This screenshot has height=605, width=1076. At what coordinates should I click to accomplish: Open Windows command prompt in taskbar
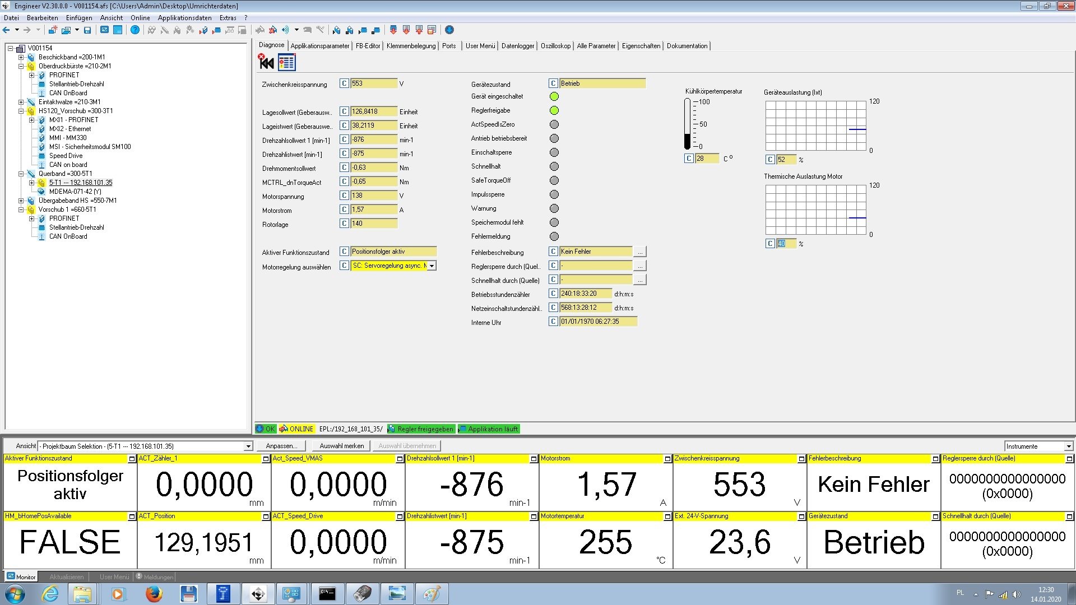tap(327, 594)
